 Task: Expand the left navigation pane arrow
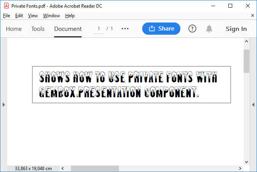point(3,104)
